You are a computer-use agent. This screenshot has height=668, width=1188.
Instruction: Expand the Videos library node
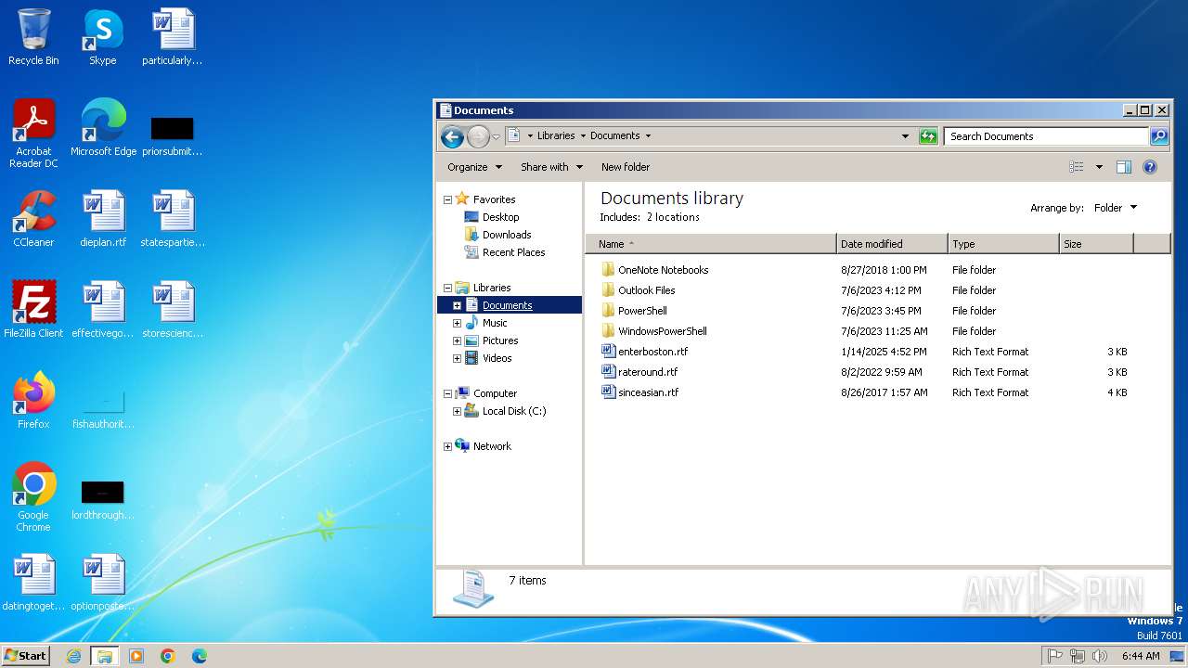point(457,358)
